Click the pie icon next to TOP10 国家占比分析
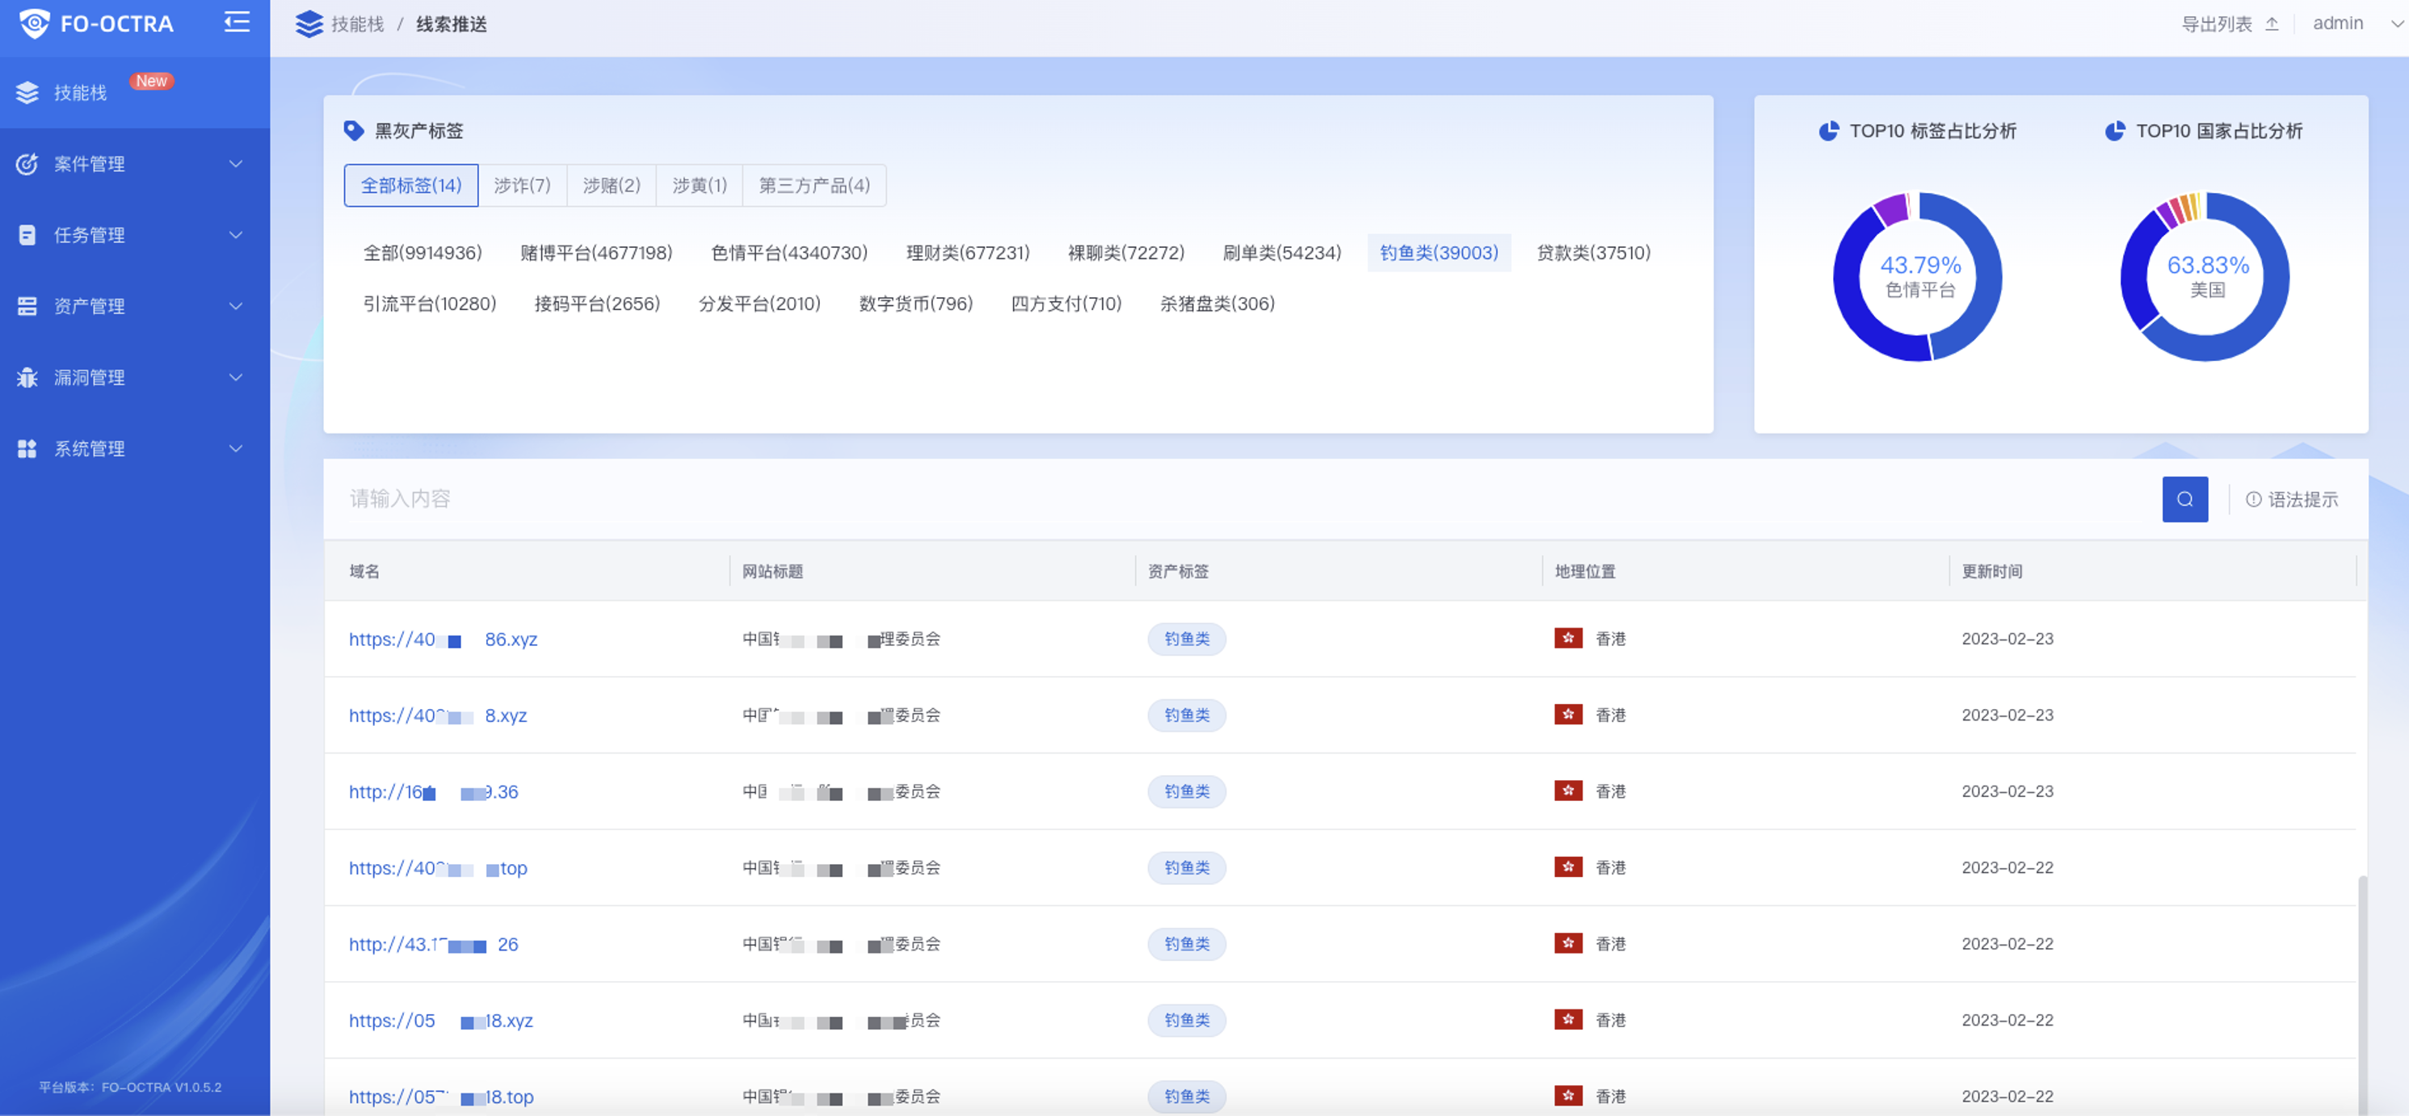 2114,131
